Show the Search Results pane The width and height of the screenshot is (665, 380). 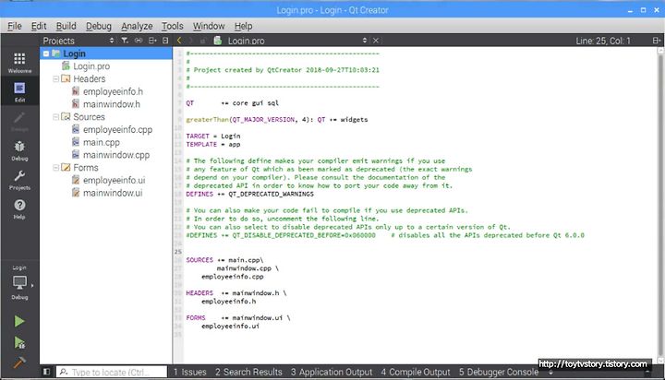tap(248, 372)
